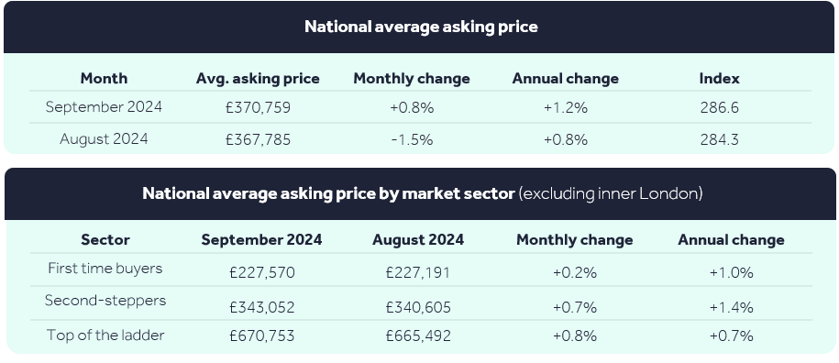Click the September 2024 row label
The width and height of the screenshot is (839, 363).
pos(104,107)
